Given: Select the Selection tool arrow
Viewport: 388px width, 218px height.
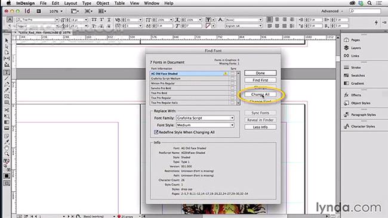Looking at the screenshot, I should tap(7, 41).
